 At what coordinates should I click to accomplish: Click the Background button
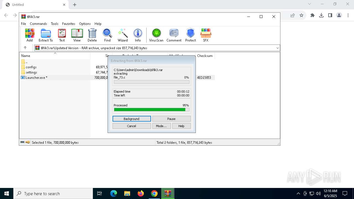(132, 119)
